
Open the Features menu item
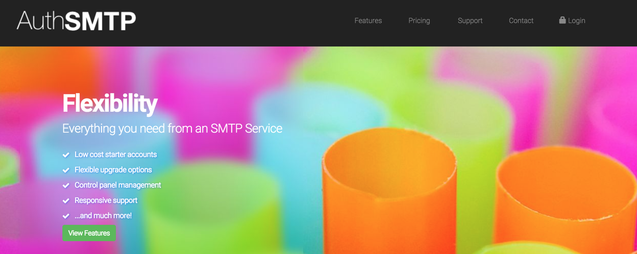click(368, 20)
